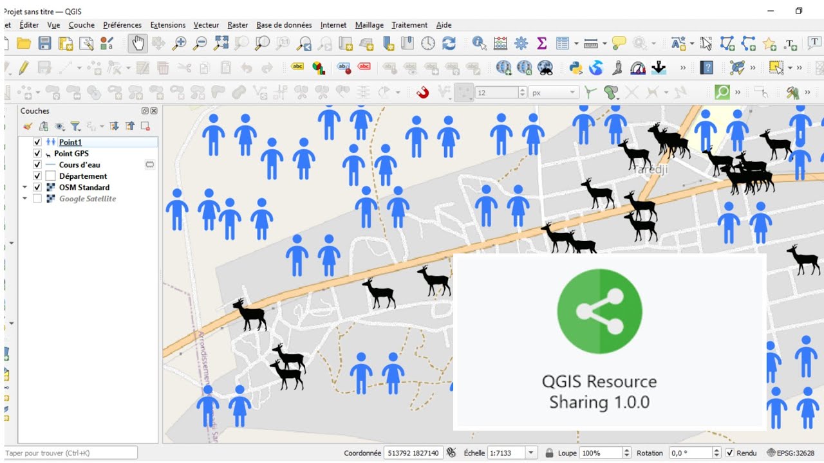Adjust the Rotation spinner arrows
The height and width of the screenshot is (463, 824).
(x=716, y=453)
